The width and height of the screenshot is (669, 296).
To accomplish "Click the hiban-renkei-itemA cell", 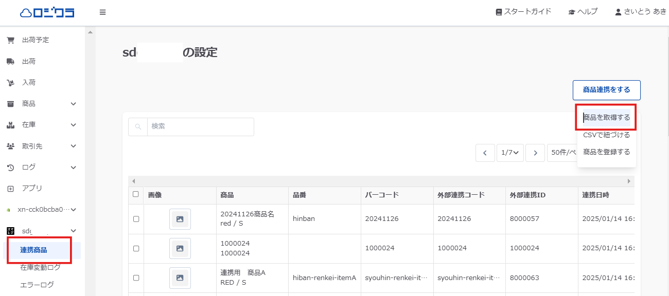I will pyautogui.click(x=325, y=278).
